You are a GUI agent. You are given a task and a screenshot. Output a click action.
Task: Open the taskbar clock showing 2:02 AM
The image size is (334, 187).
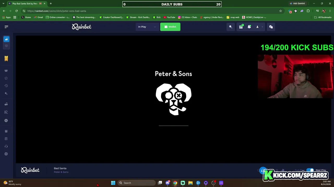[326, 183]
